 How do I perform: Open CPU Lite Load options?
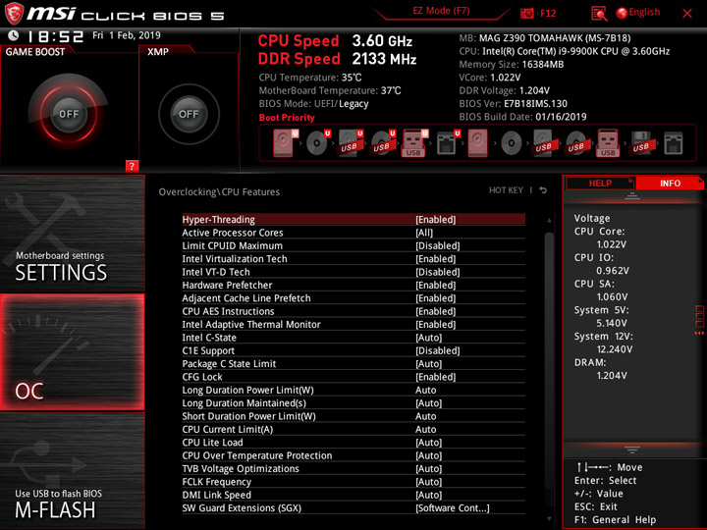click(x=353, y=443)
